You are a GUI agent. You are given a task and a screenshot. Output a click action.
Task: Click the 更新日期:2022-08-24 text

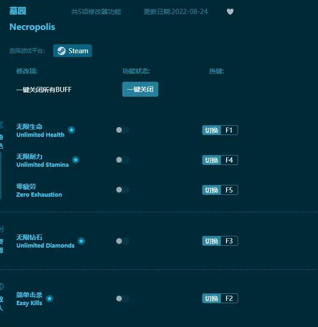pyautogui.click(x=176, y=12)
